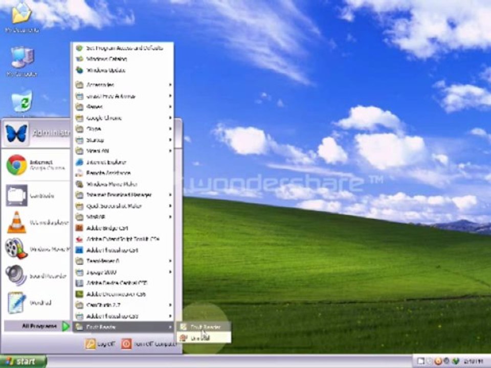491x368 pixels.
Task: Expand the Games folder
Action: pyautogui.click(x=123, y=107)
